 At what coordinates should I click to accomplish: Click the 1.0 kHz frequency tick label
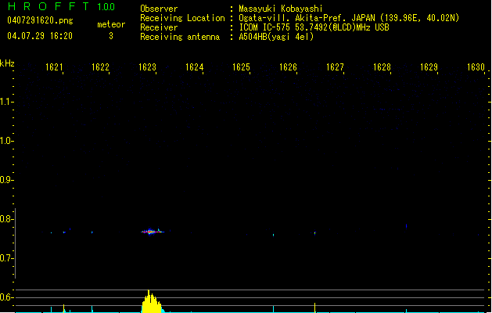click(x=6, y=141)
